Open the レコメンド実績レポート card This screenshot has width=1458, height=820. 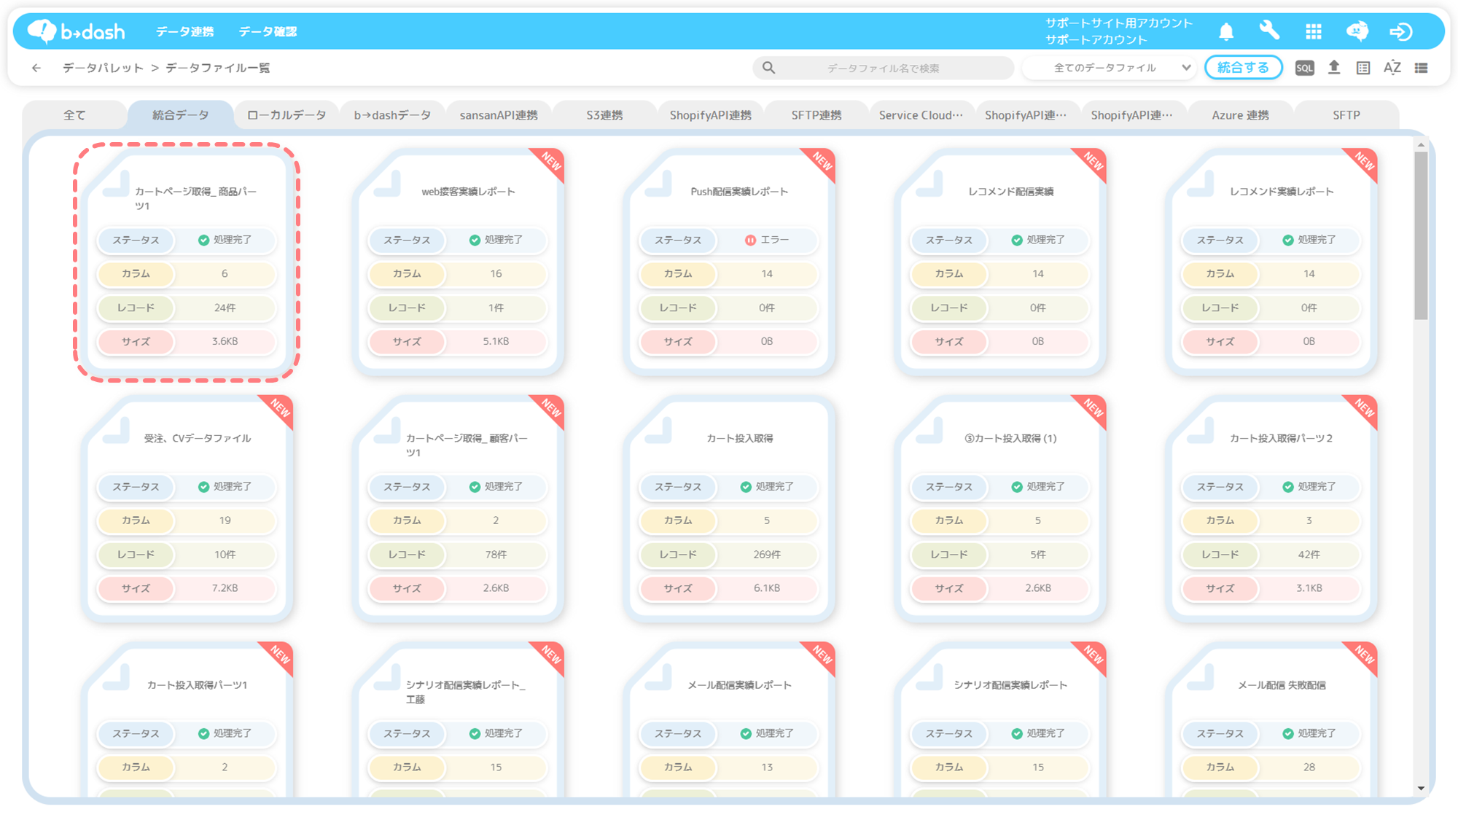click(1271, 262)
